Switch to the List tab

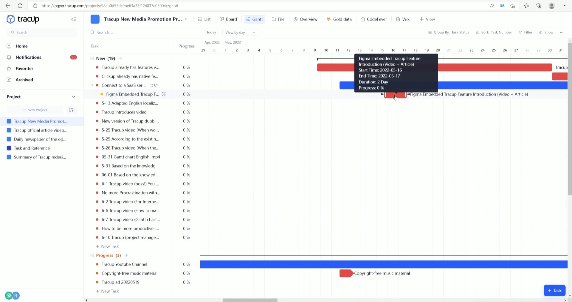(x=204, y=19)
